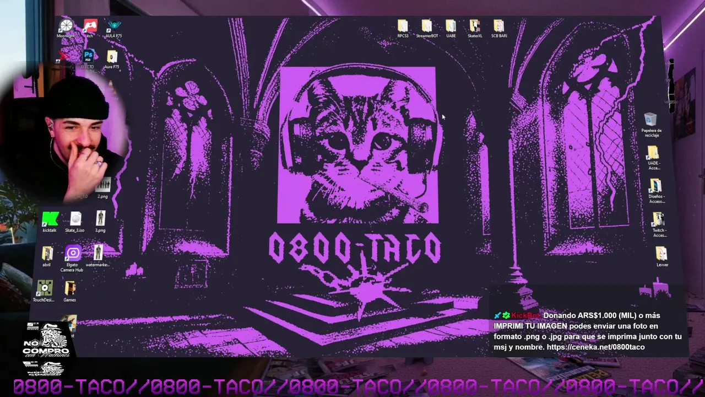Open the Photoshop PSD file icon
The width and height of the screenshot is (705, 397).
88,60
